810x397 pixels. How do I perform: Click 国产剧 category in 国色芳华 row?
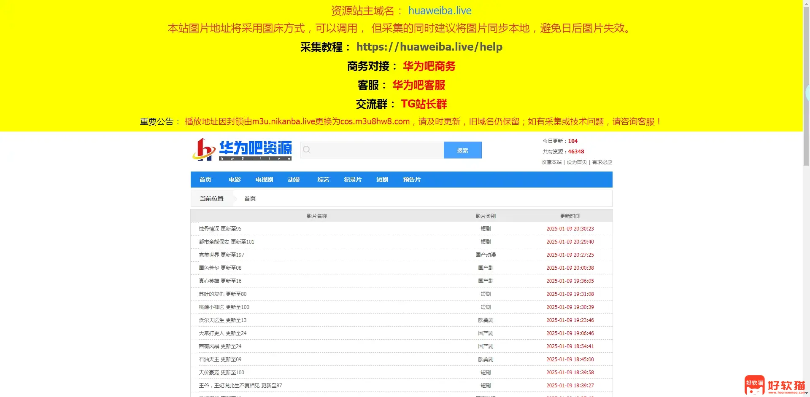pyautogui.click(x=486, y=268)
